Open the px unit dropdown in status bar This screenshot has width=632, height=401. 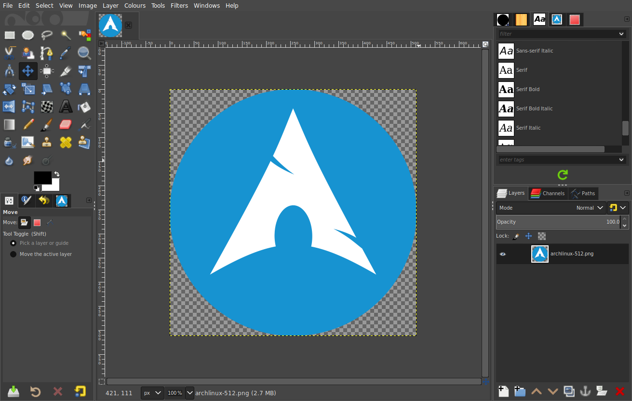pyautogui.click(x=152, y=393)
